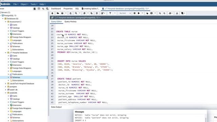The image size is (217, 122).
Task: Open the File menu
Action: [16, 4]
